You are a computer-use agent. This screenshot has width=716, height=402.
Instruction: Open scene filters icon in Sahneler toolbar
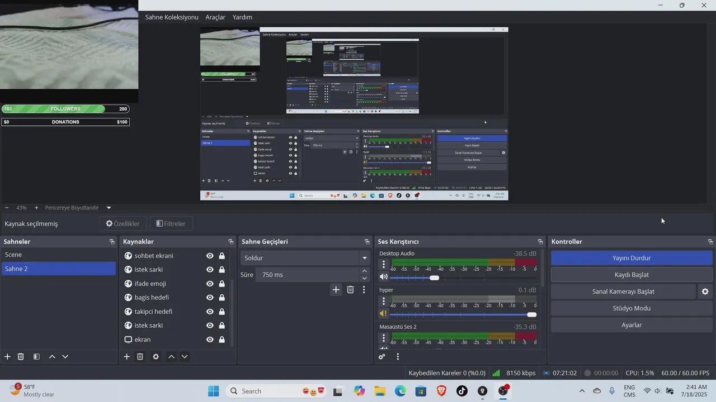(x=36, y=356)
